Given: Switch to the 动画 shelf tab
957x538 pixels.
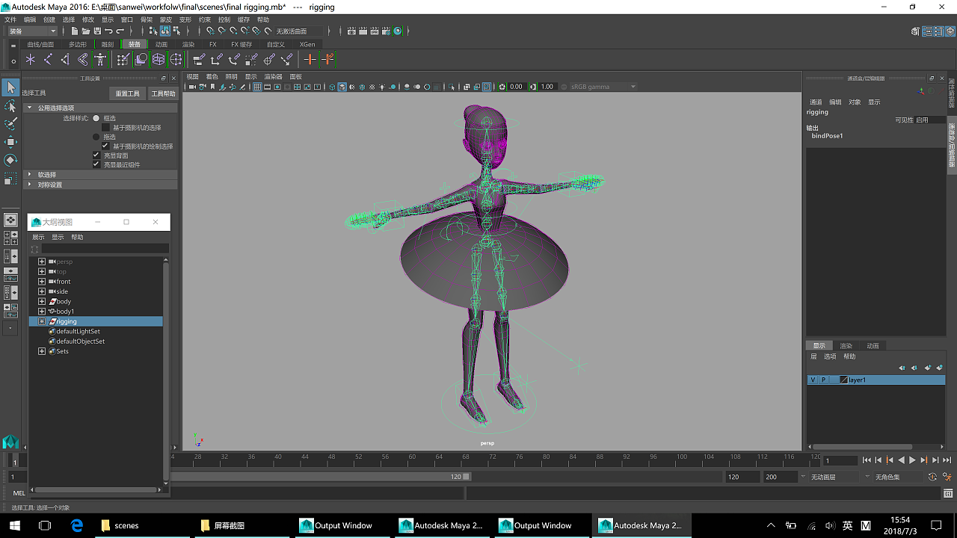Looking at the screenshot, I should click(161, 44).
